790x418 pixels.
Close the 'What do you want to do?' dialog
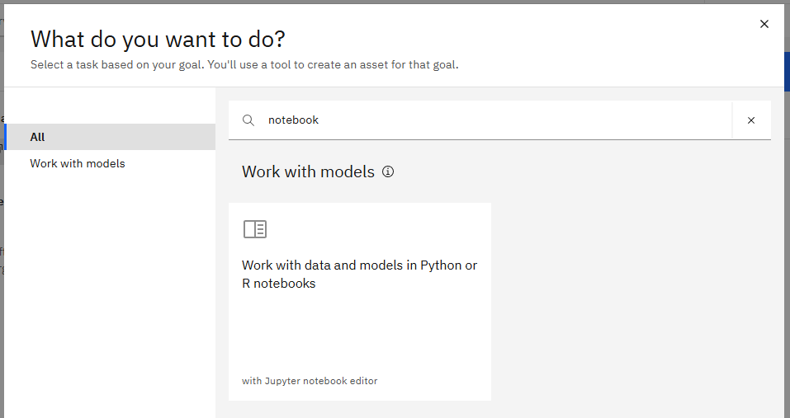tap(764, 24)
